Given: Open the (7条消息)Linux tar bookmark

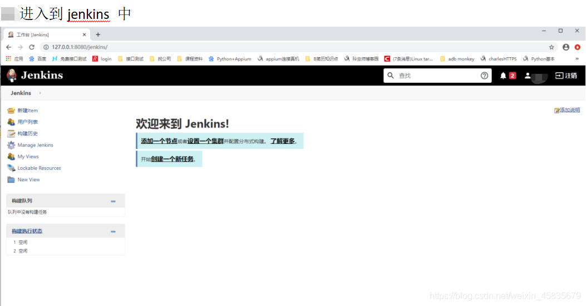Looking at the screenshot, I should (x=408, y=59).
